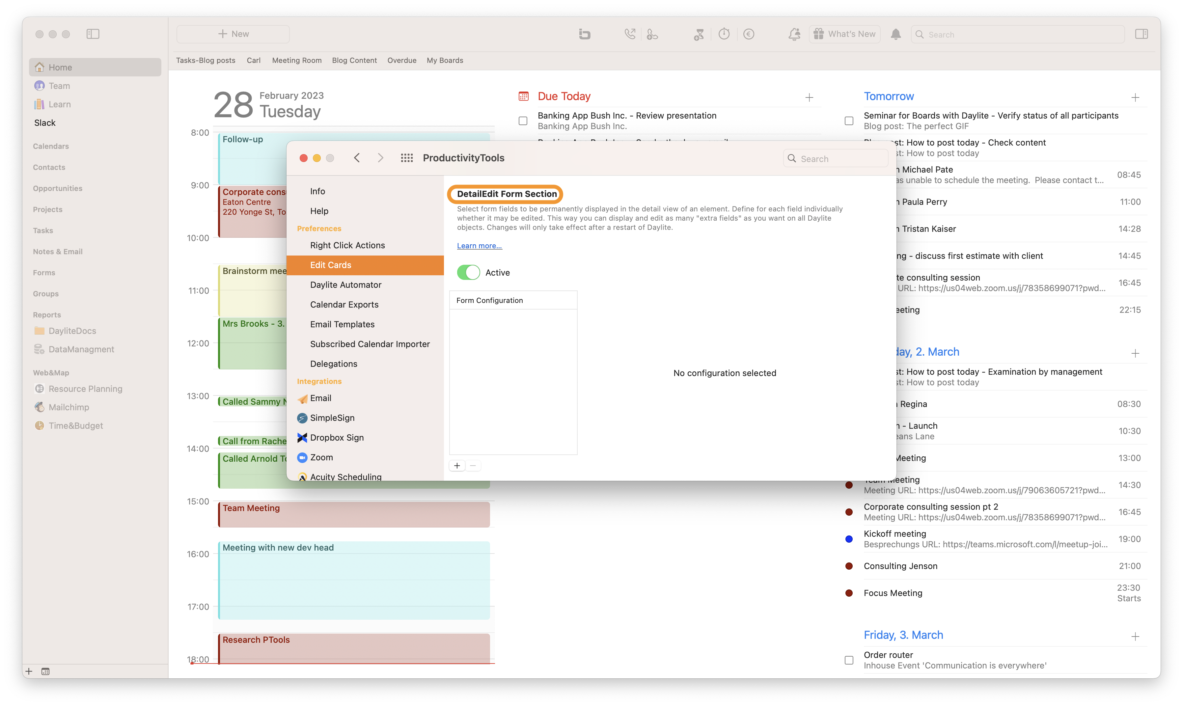Viewport: 1183px width, 706px height.
Task: Click the billomat-style 'b' toolbar icon
Action: pyautogui.click(x=585, y=34)
